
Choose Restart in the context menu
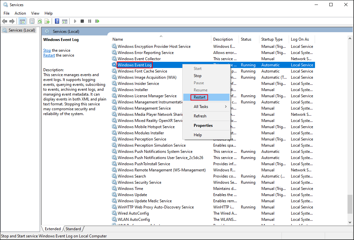[200, 97]
